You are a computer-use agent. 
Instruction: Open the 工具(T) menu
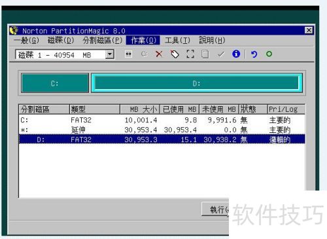click(x=177, y=41)
